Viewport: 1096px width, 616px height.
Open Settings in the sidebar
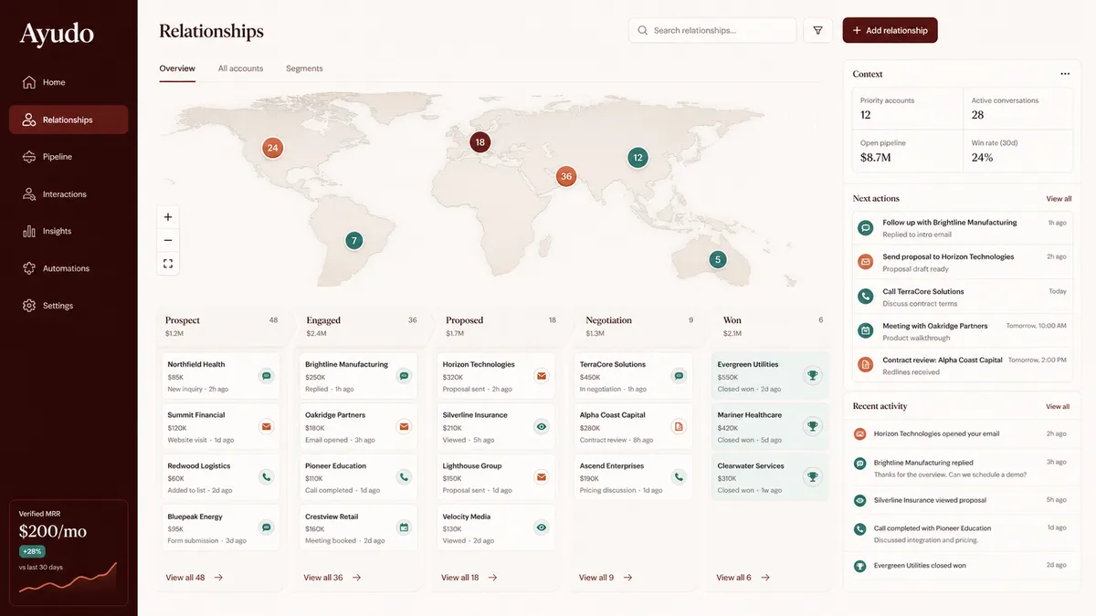click(68, 306)
